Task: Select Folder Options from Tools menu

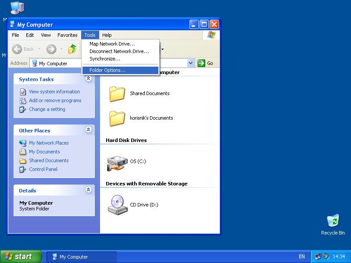Action: point(107,70)
